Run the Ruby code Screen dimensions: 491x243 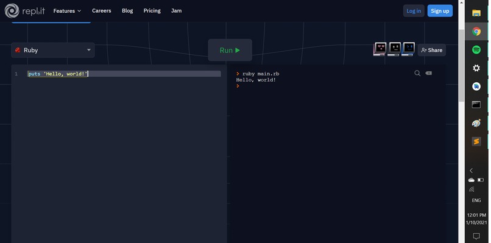[x=230, y=50]
